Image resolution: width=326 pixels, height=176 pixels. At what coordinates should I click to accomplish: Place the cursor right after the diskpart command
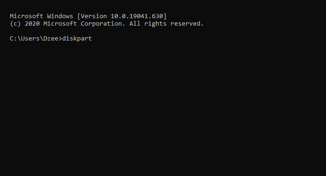[x=93, y=39]
